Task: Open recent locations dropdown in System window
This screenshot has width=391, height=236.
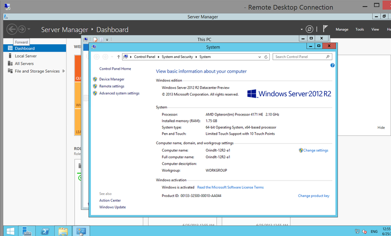Action: coord(112,57)
